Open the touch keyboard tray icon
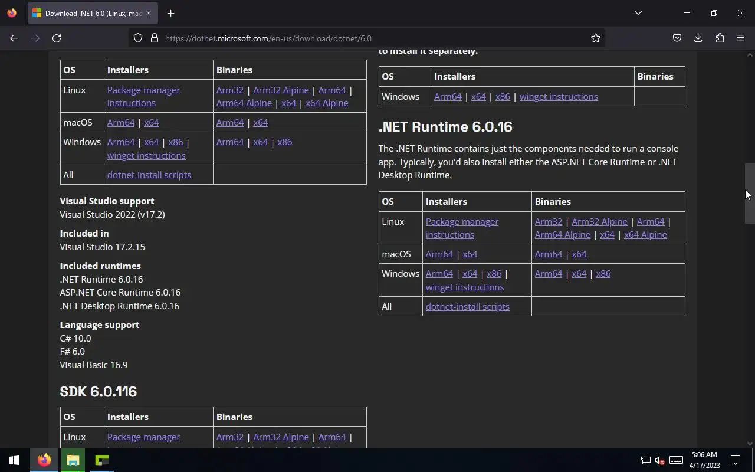755x472 pixels. pyautogui.click(x=677, y=460)
